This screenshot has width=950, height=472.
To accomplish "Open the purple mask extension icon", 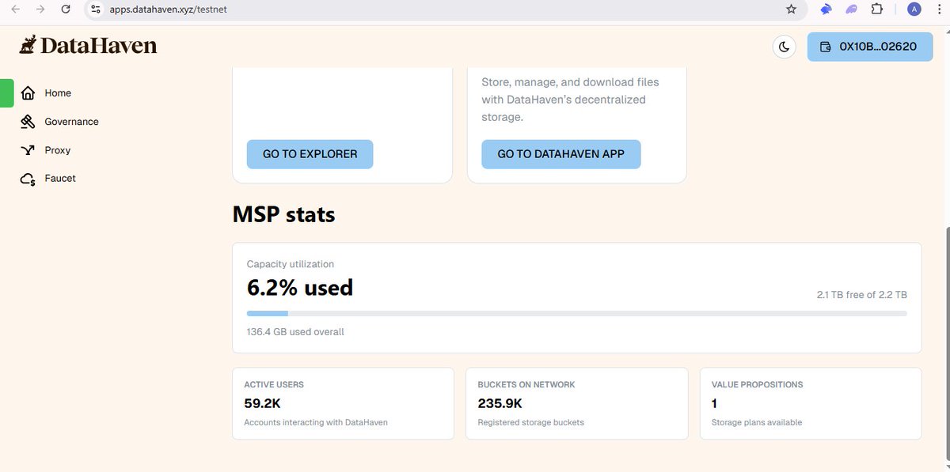I will pyautogui.click(x=851, y=9).
